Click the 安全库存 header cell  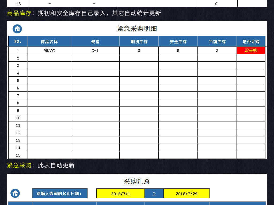click(178, 41)
